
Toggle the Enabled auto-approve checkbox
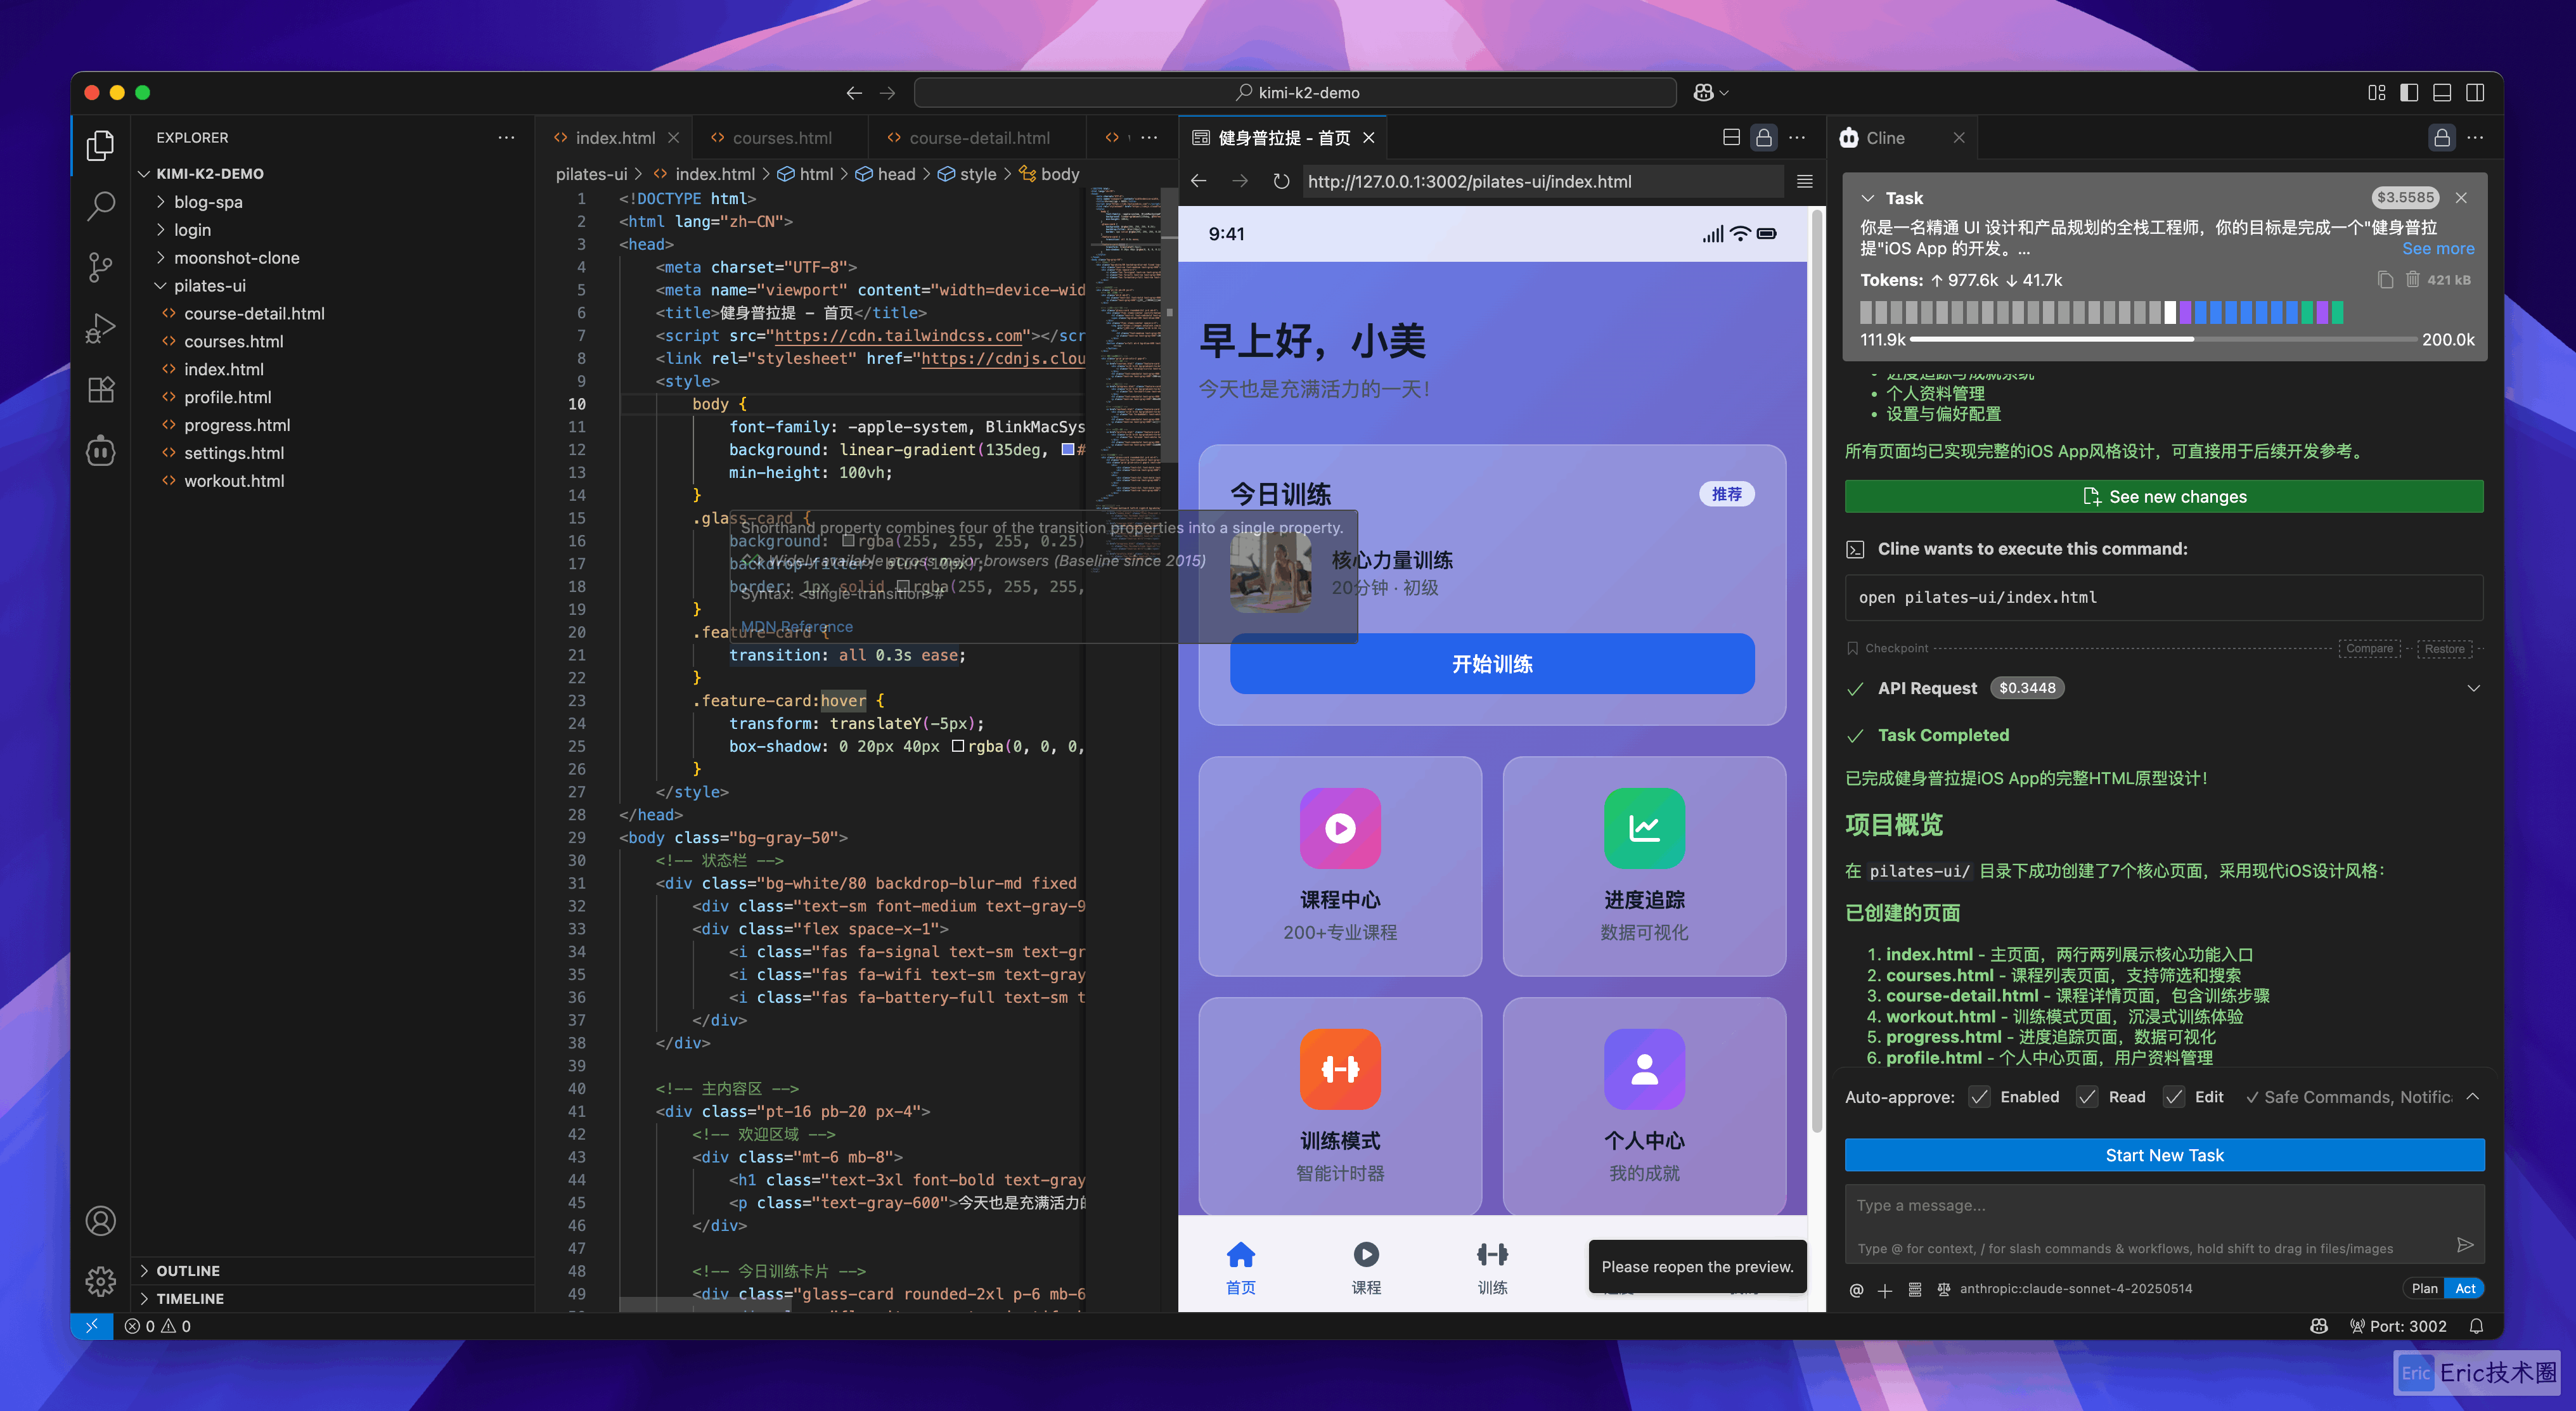(1978, 1097)
